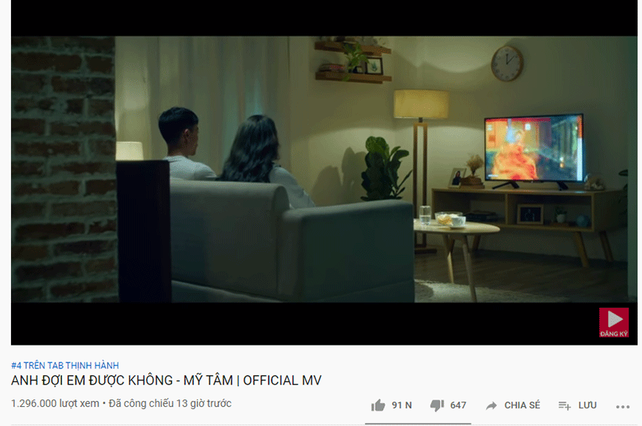Open the three-dot more actions menu
The width and height of the screenshot is (642, 426).
click(623, 407)
